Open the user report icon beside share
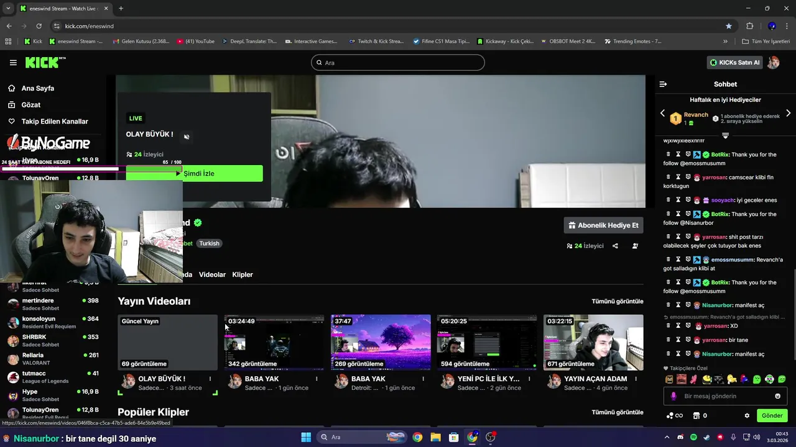Viewport: 796px width, 447px height. (635, 246)
